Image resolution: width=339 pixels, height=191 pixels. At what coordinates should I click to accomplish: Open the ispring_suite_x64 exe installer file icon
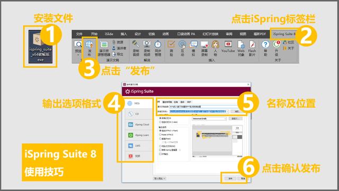tap(40, 47)
